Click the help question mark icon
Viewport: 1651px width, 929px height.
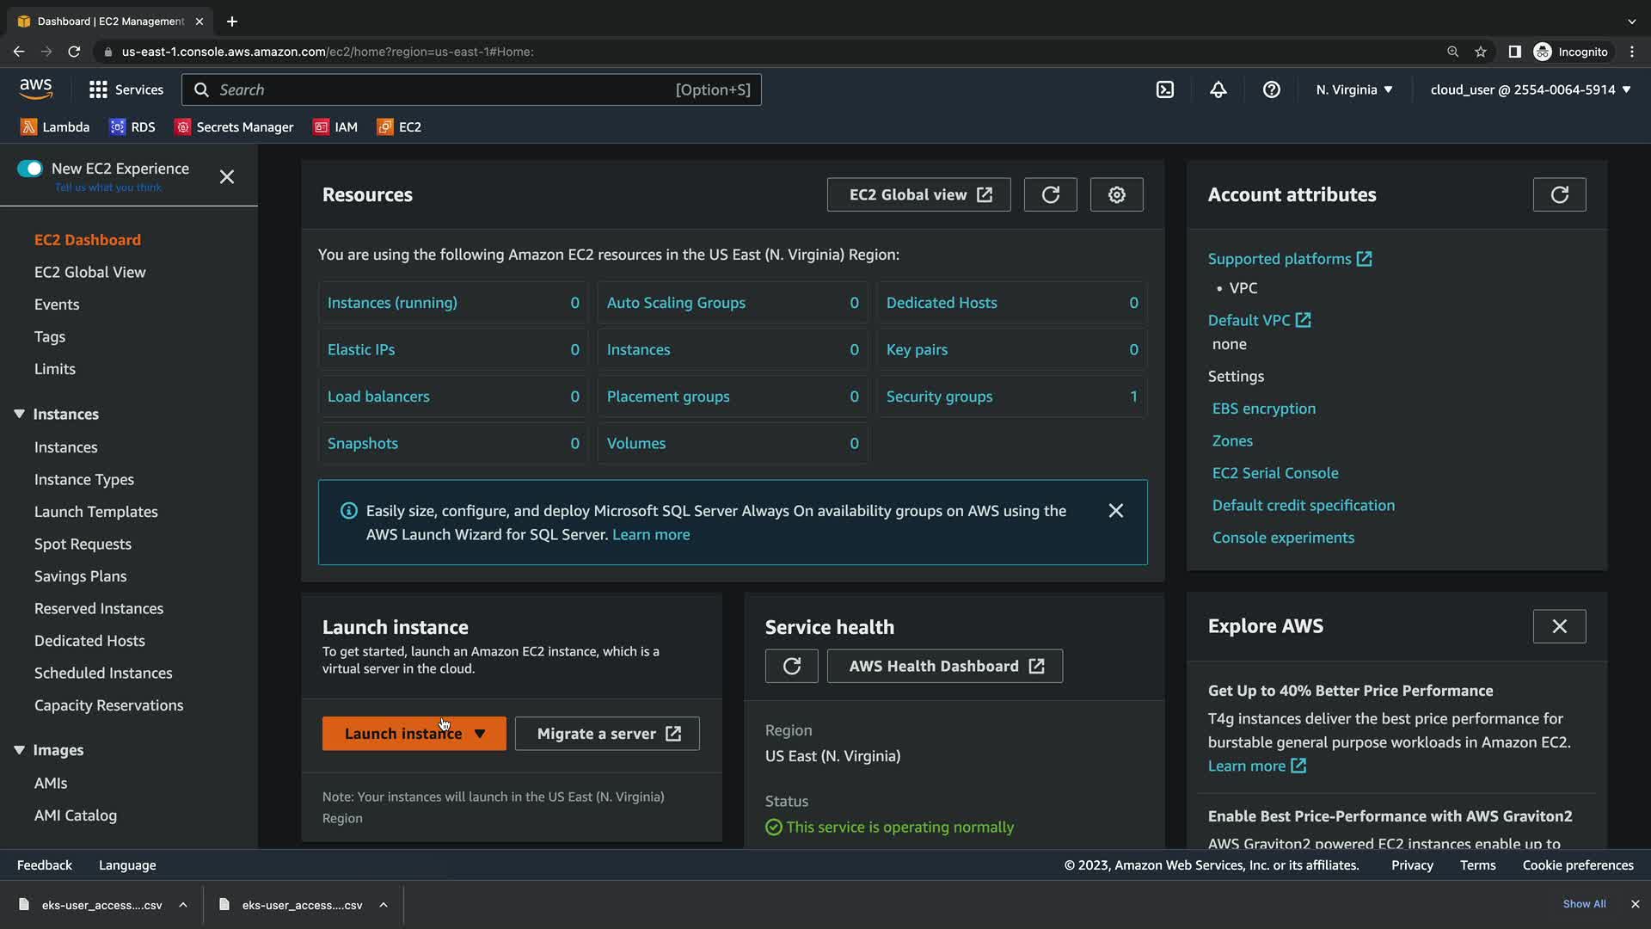(1271, 89)
